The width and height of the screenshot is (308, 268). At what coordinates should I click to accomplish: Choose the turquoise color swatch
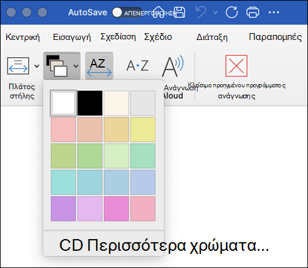pyautogui.click(x=63, y=183)
